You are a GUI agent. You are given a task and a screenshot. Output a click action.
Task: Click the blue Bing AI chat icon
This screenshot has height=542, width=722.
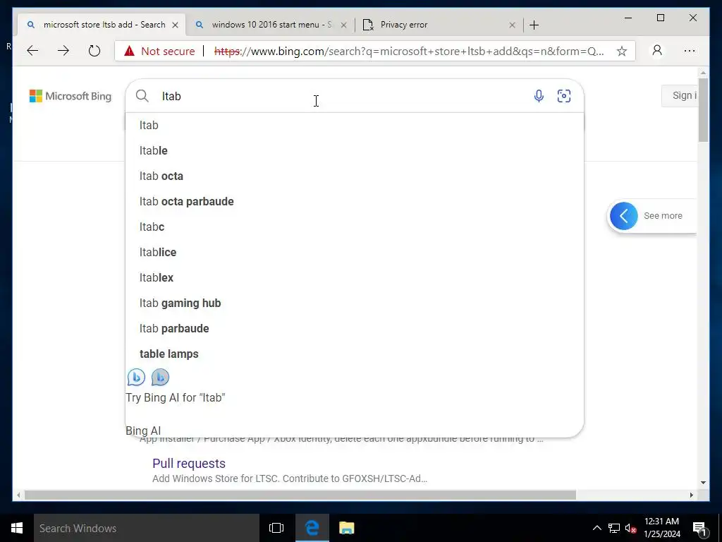[x=136, y=377]
